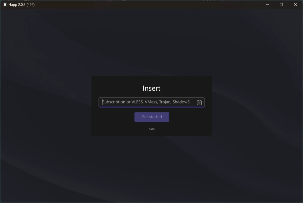The height and width of the screenshot is (203, 303).
Task: Click the clipboard paste icon in the input field
Action: click(x=199, y=102)
